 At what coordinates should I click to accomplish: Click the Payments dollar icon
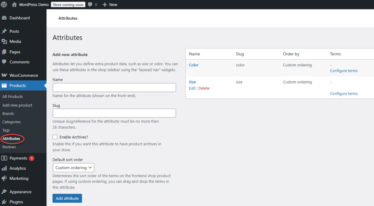point(4,158)
